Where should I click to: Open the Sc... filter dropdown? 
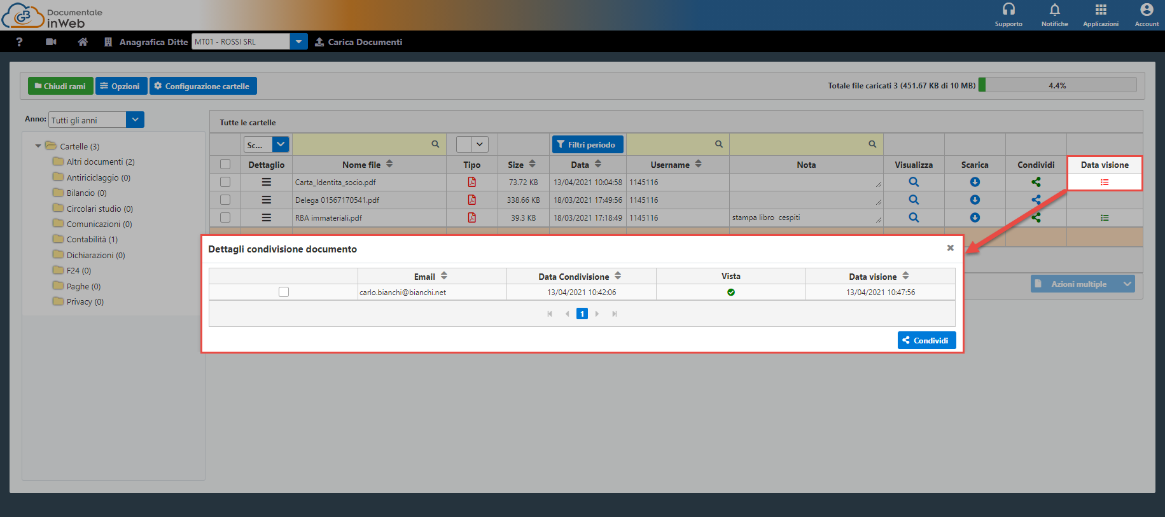[281, 145]
